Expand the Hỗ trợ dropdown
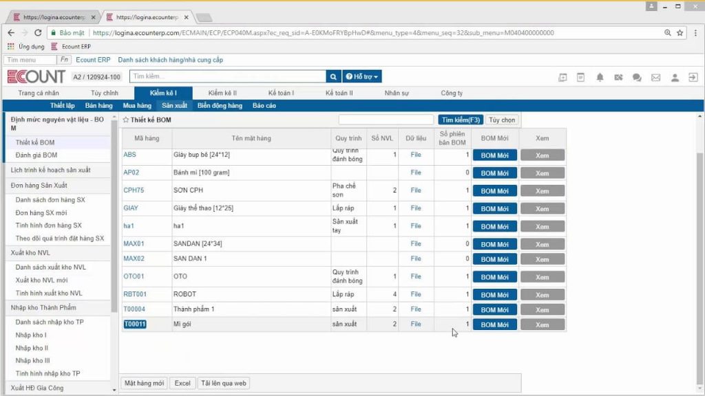The image size is (705, 396). (362, 76)
